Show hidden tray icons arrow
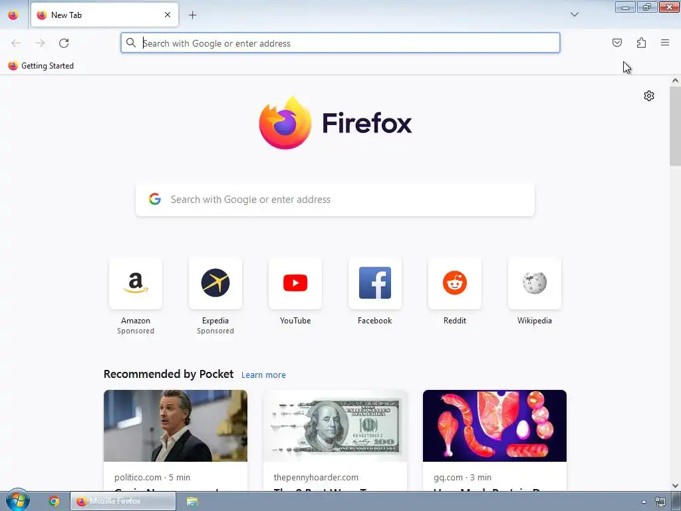The height and width of the screenshot is (511, 681). click(x=644, y=502)
